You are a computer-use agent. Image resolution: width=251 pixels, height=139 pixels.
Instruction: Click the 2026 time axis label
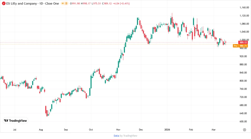coord(167,130)
